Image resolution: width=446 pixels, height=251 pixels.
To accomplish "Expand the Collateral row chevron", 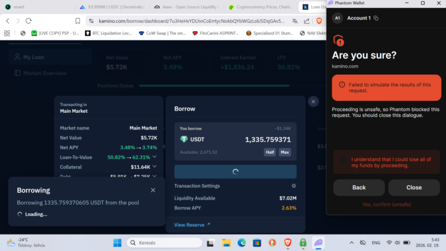I will [x=154, y=167].
